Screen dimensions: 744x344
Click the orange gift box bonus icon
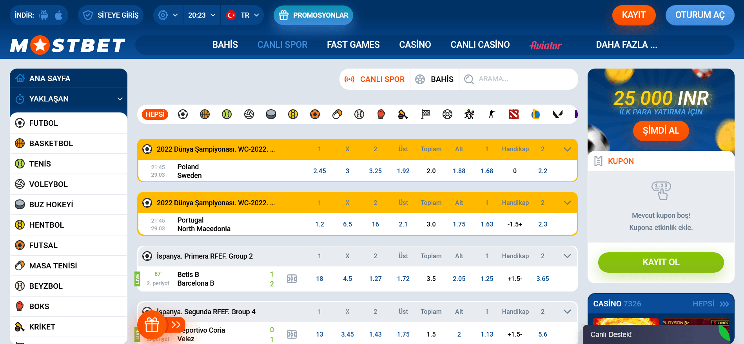click(x=152, y=325)
